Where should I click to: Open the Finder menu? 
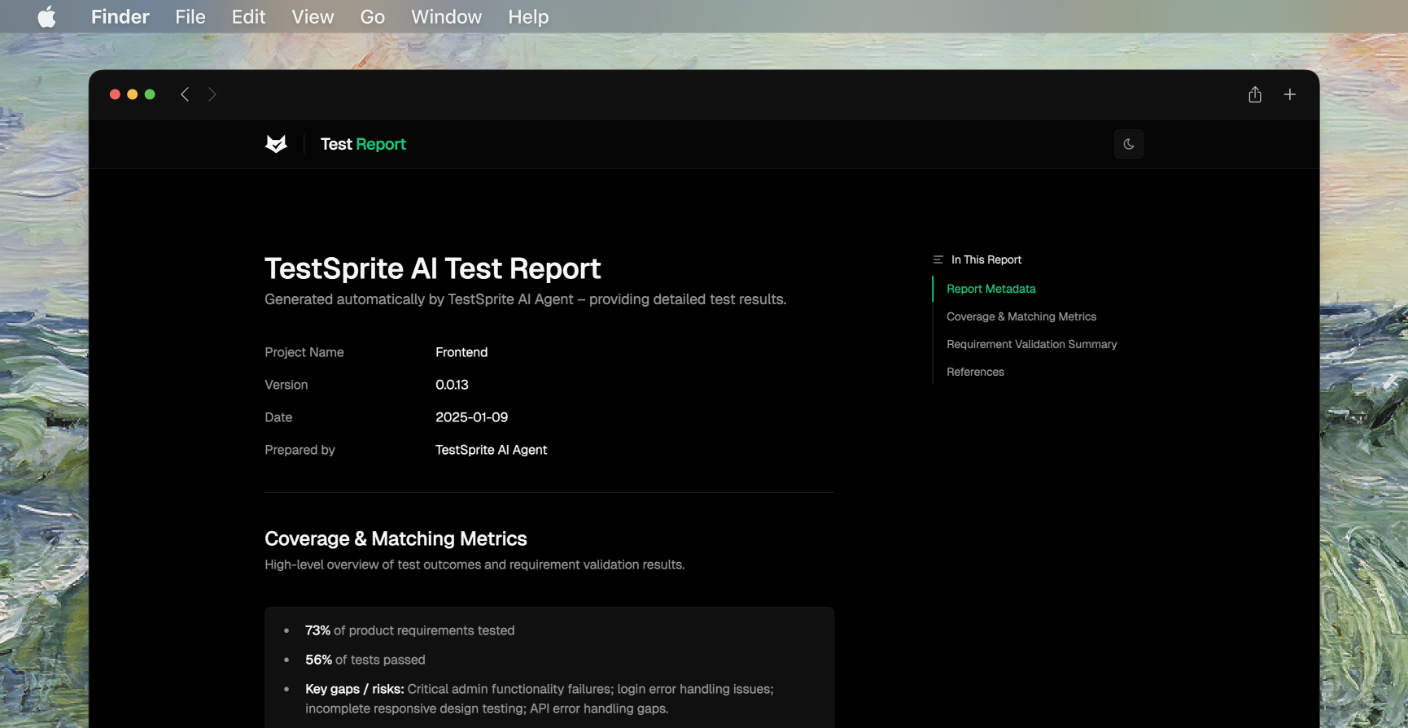coord(120,16)
